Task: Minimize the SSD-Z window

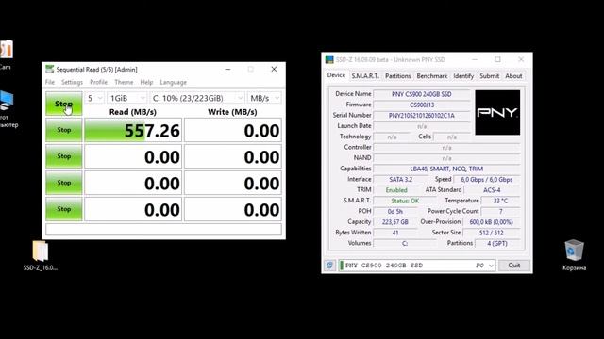Action: click(x=475, y=59)
